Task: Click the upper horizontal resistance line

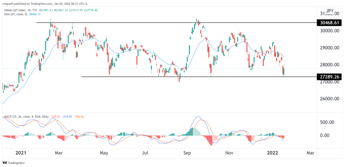Action: (x=177, y=23)
